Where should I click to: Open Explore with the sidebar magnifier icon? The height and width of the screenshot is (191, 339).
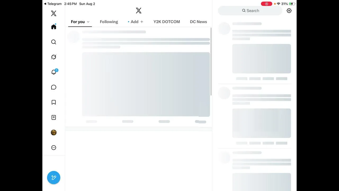coord(53,42)
